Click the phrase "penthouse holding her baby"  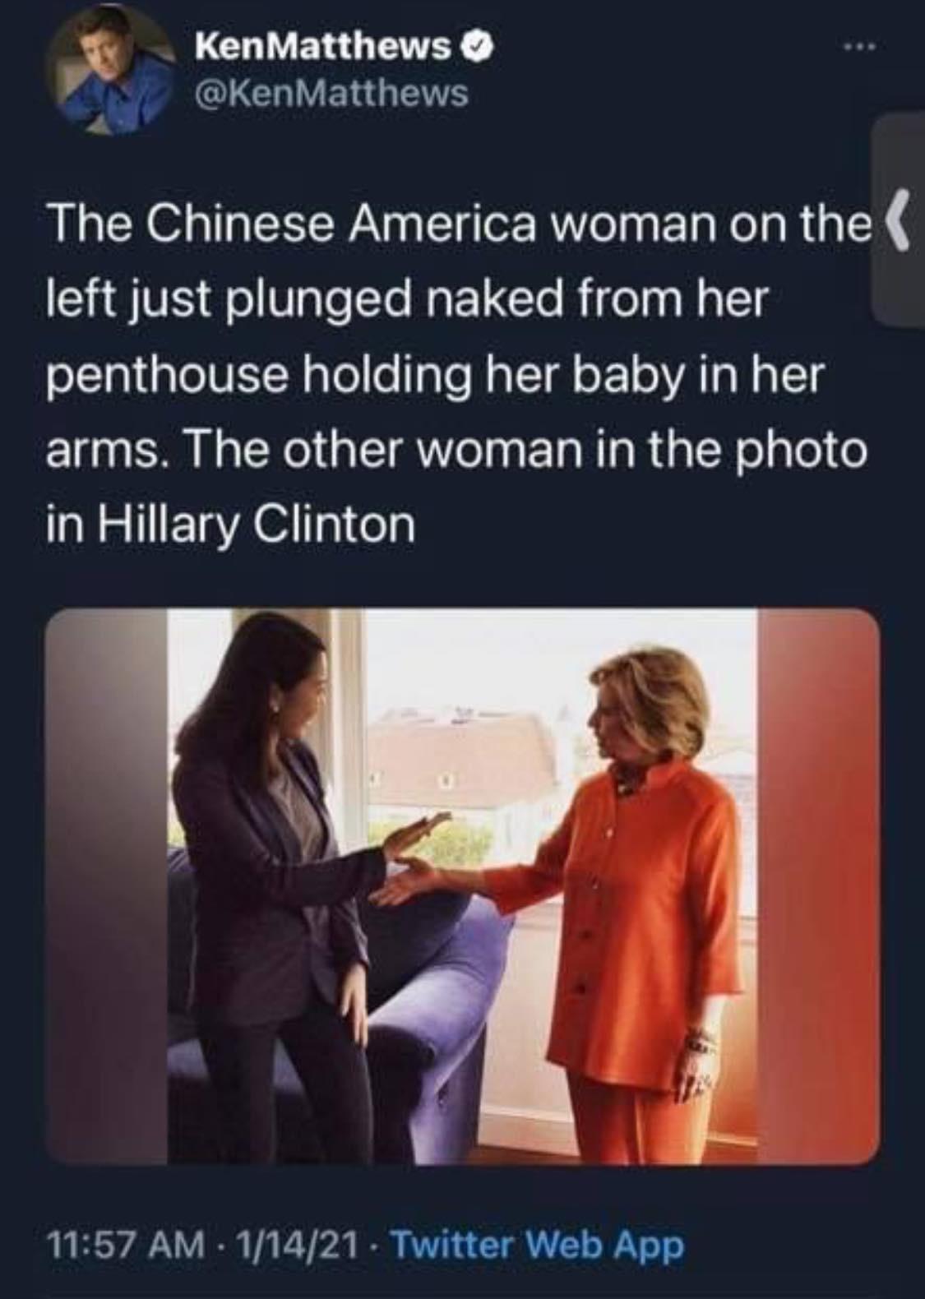[296, 376]
